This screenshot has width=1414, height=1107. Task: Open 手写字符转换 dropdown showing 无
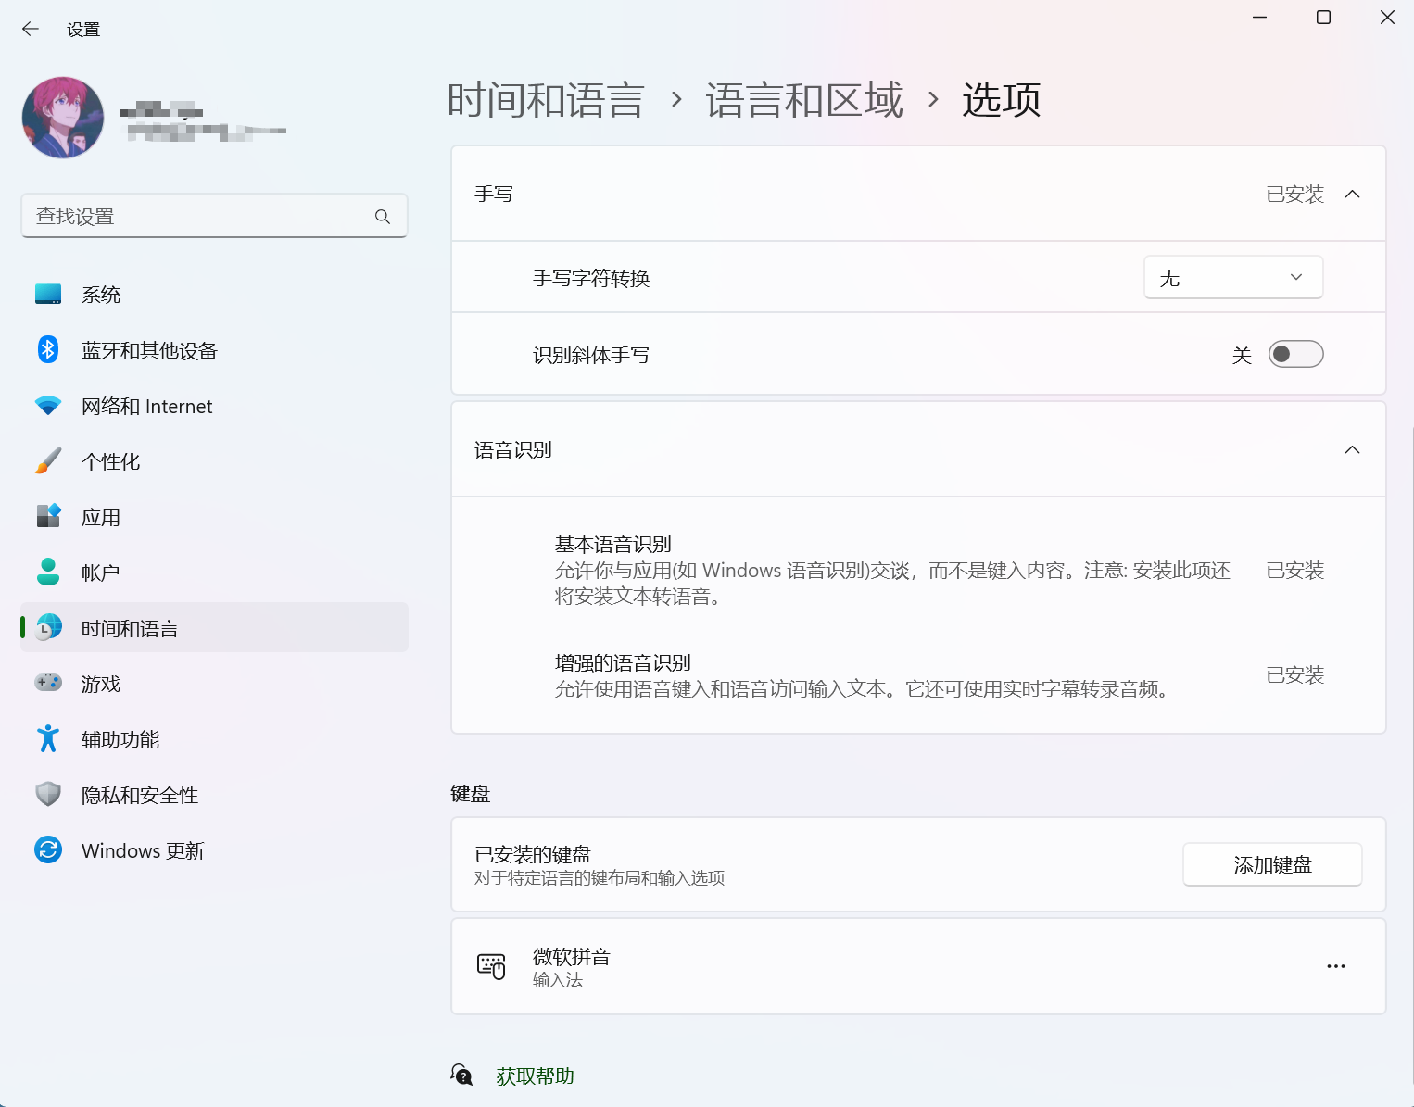[1233, 278]
